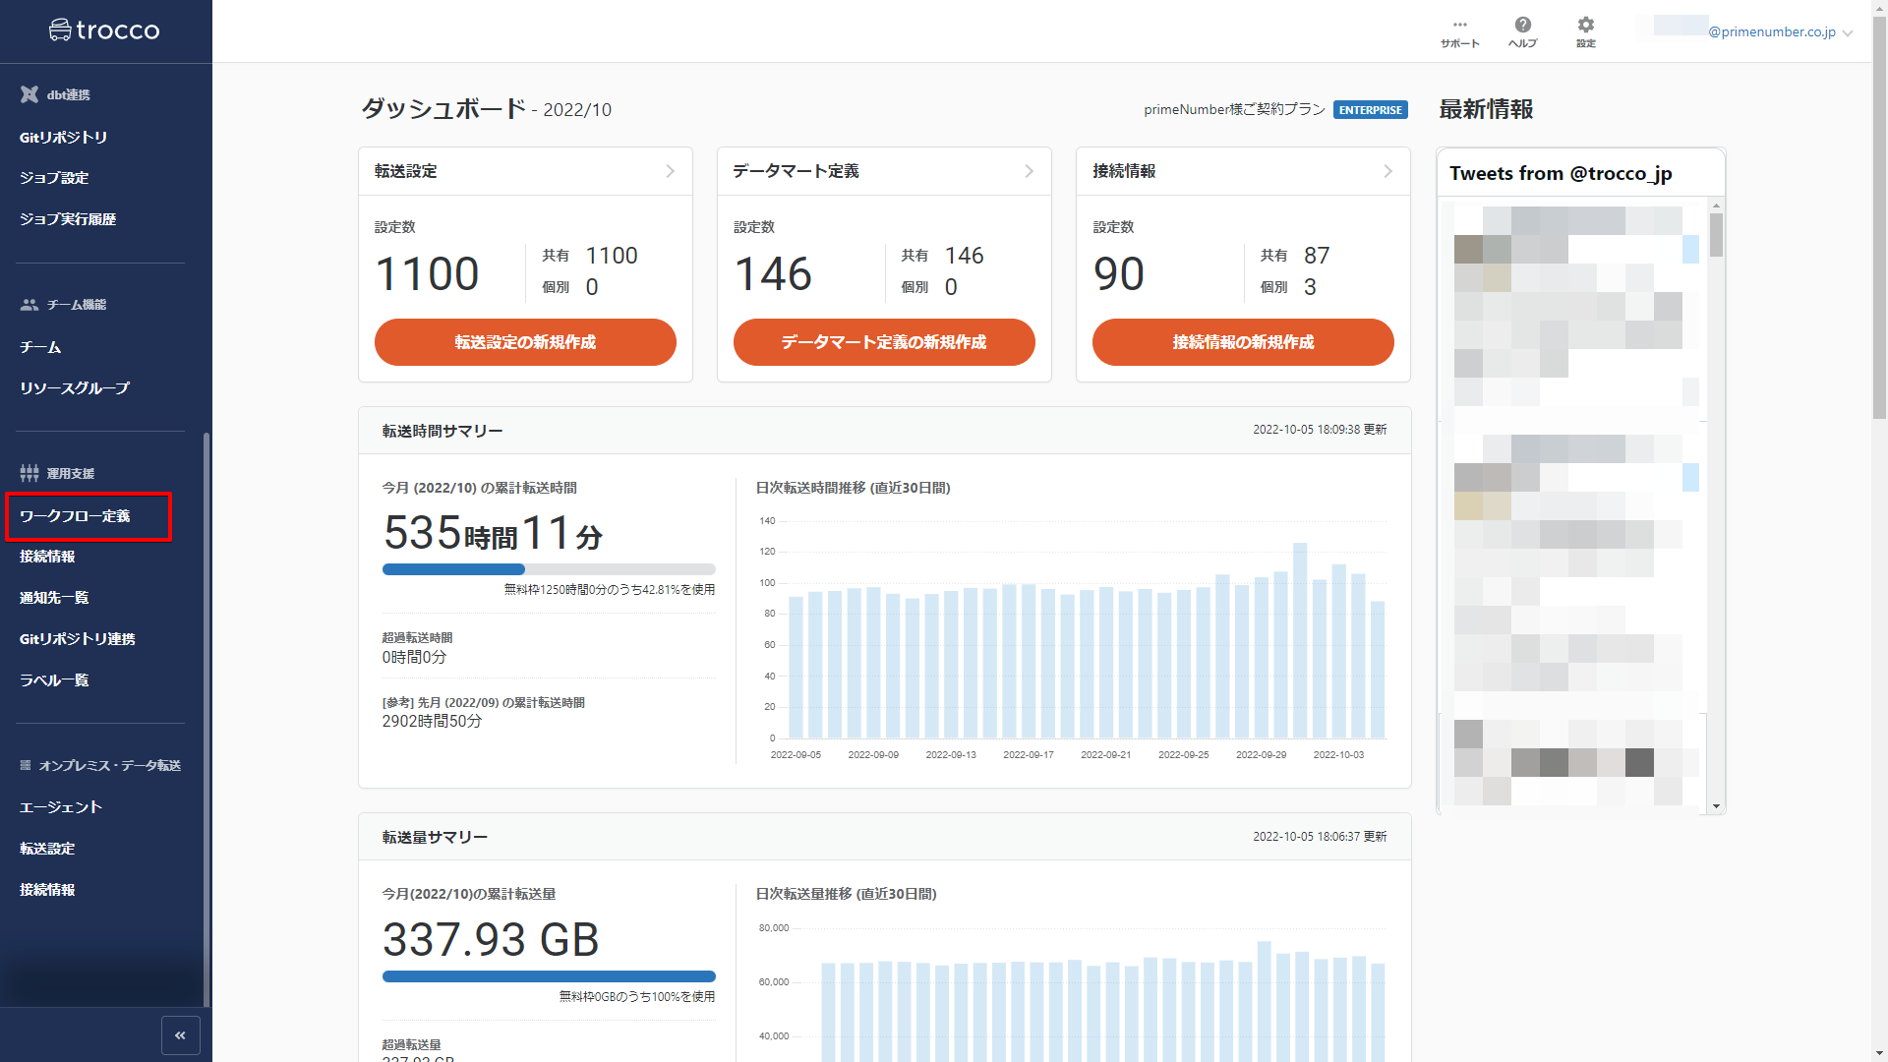Click the dbt連携 section icon
The height and width of the screenshot is (1062, 1888).
coord(29,94)
